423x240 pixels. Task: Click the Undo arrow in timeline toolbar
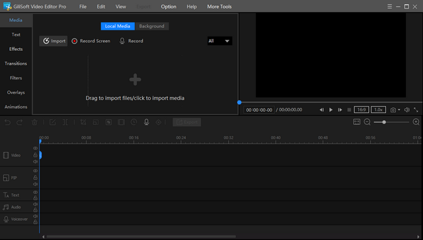click(7, 122)
